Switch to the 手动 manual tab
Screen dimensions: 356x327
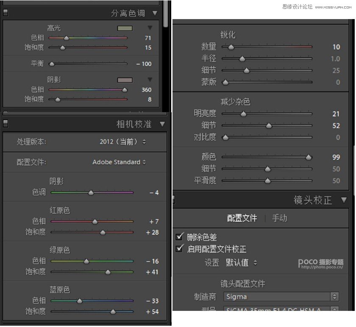point(279,218)
